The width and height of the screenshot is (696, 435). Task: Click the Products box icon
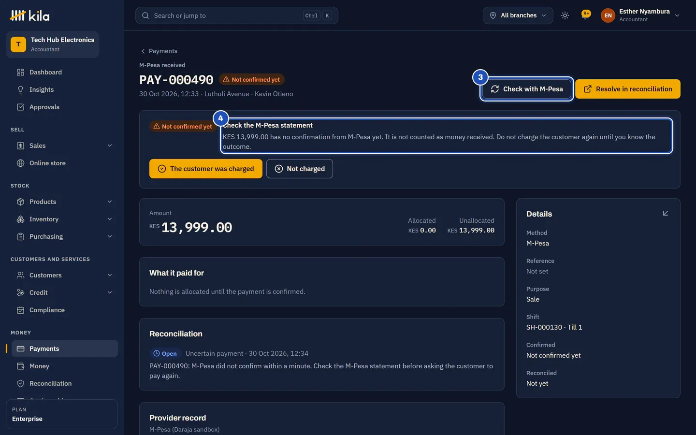pyautogui.click(x=20, y=202)
